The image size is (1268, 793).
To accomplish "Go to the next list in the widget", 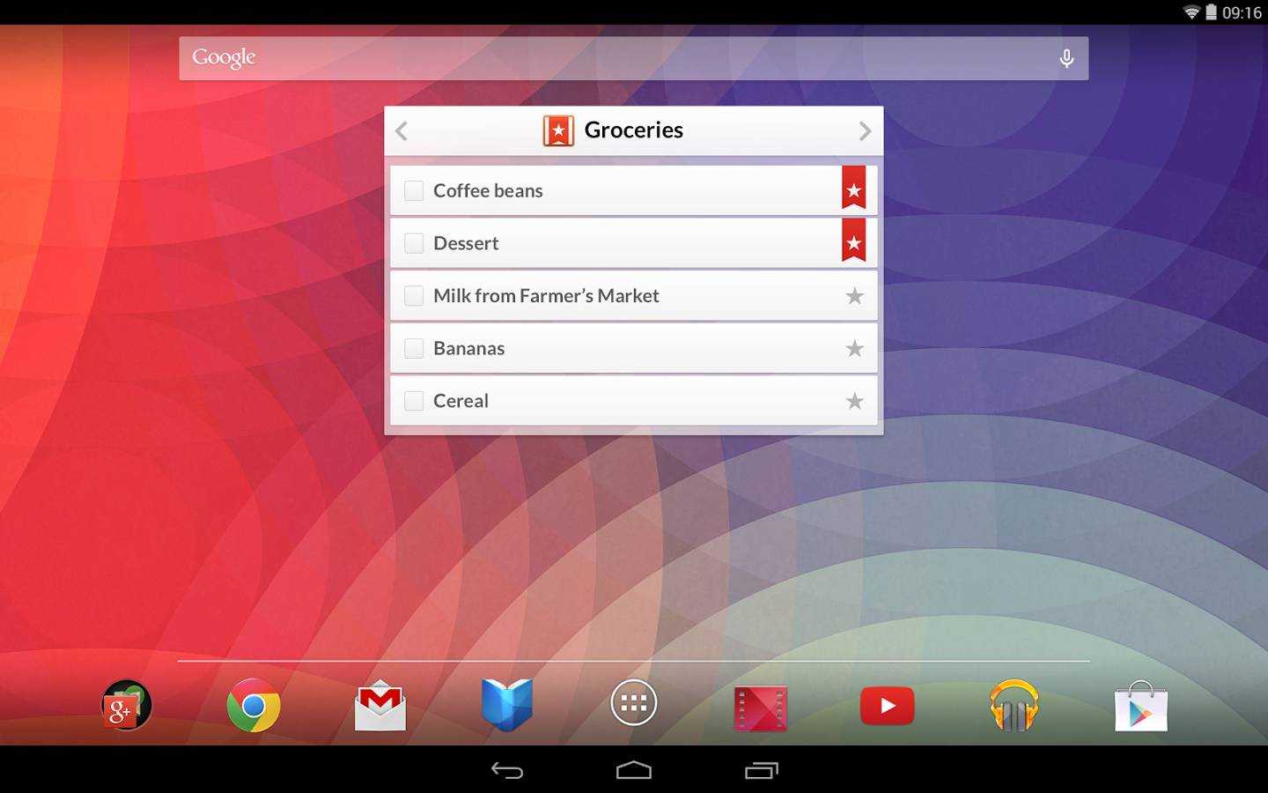I will tap(865, 131).
